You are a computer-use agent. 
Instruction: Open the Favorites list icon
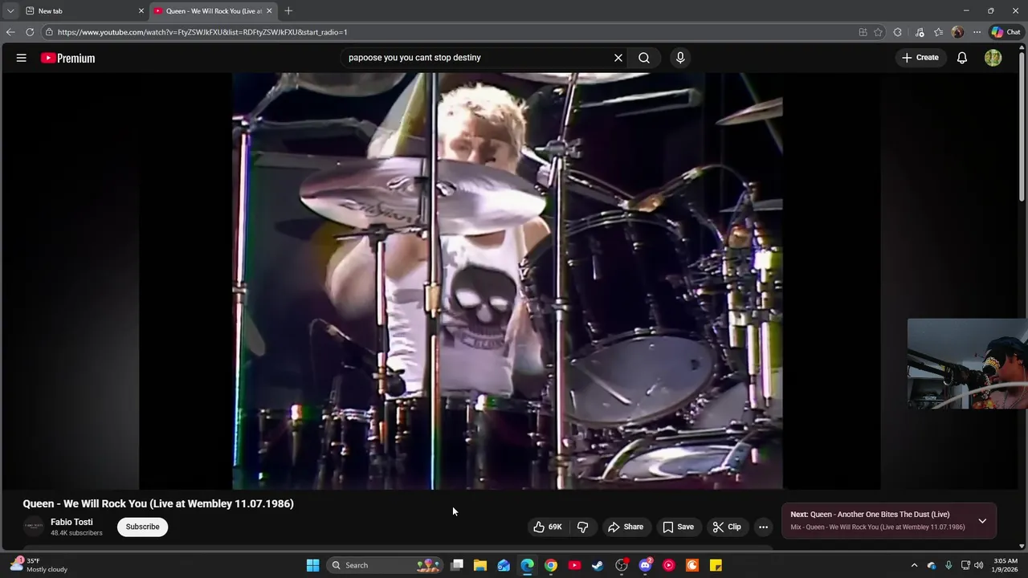tap(938, 32)
